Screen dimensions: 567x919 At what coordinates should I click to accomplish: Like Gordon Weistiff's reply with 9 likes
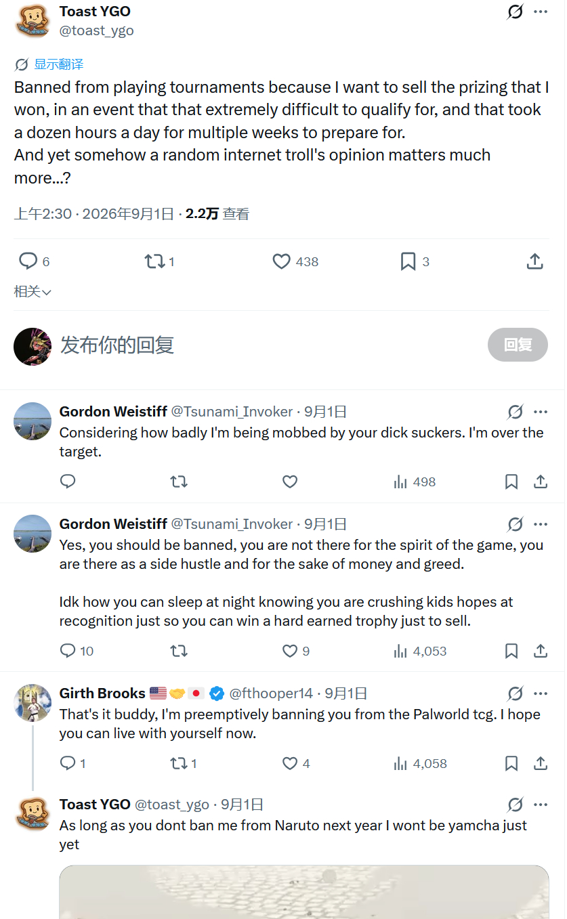point(296,651)
